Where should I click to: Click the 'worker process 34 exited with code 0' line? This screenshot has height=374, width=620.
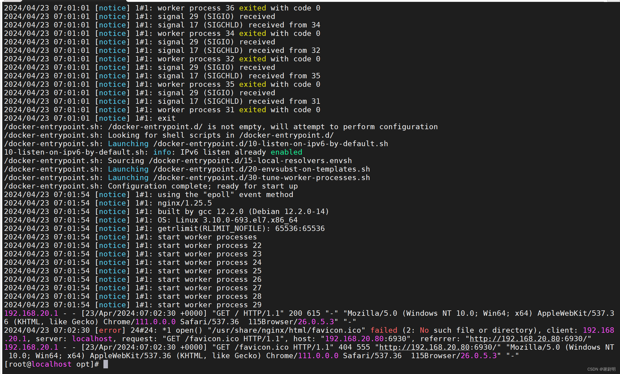(x=162, y=33)
